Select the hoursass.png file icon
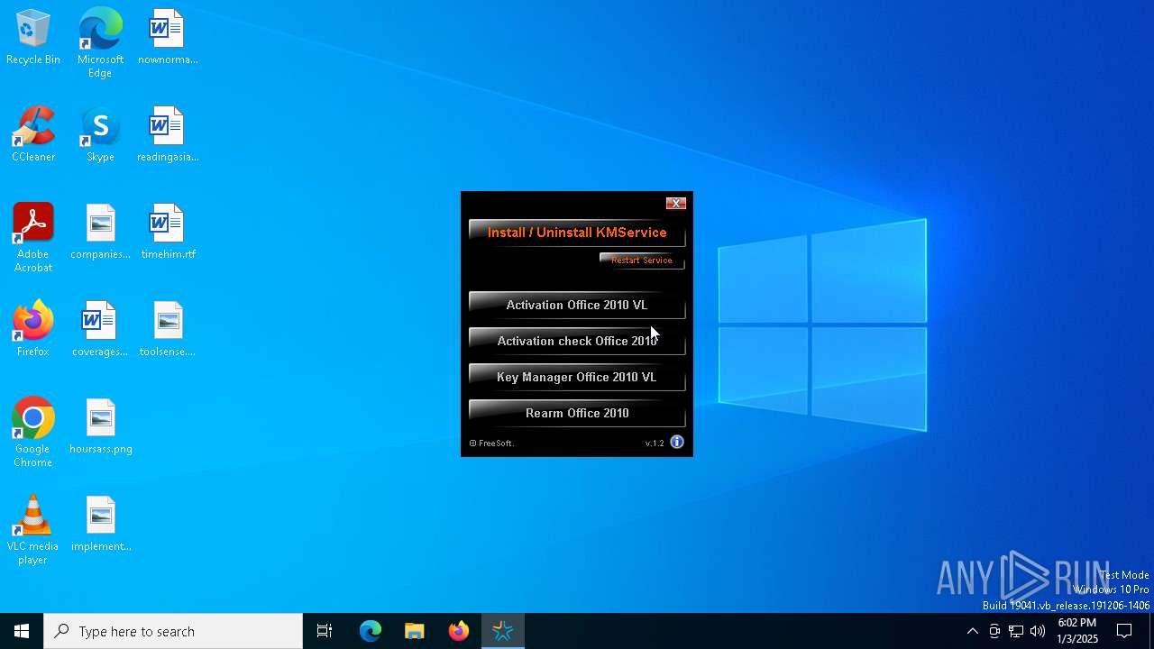The width and height of the screenshot is (1154, 649). pyautogui.click(x=100, y=427)
